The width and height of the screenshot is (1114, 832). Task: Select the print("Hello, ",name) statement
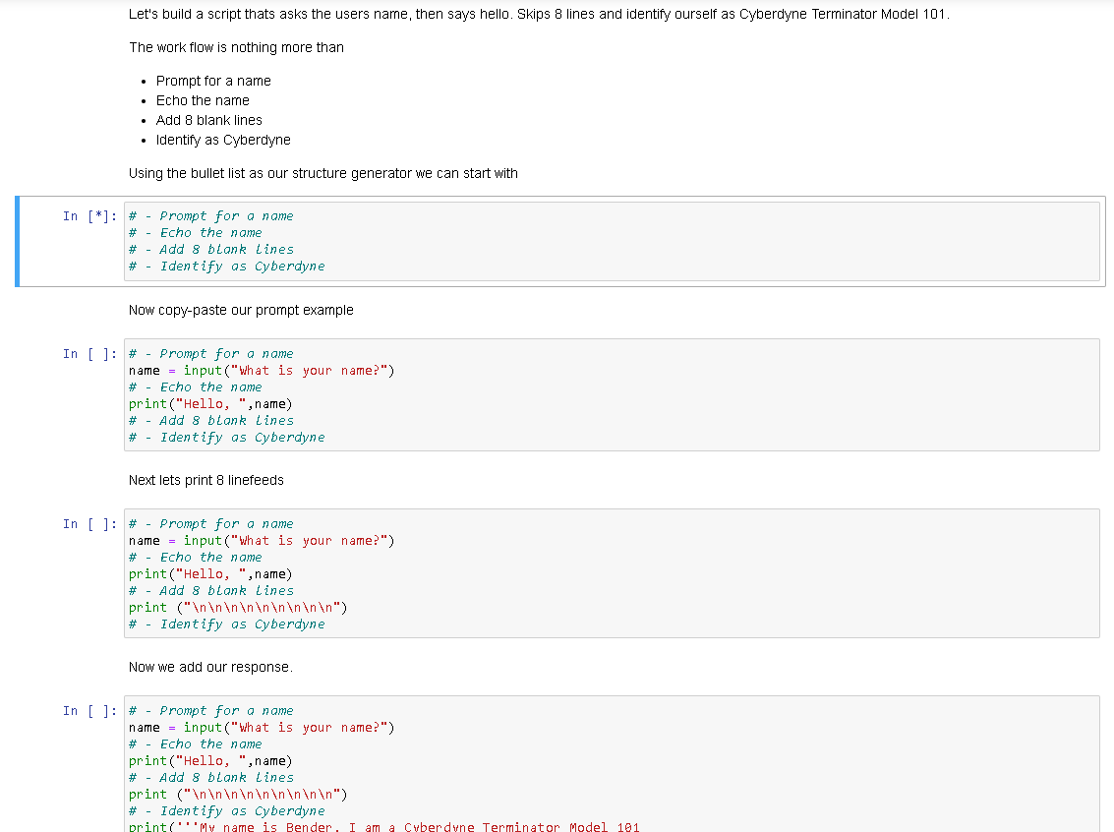tap(209, 403)
